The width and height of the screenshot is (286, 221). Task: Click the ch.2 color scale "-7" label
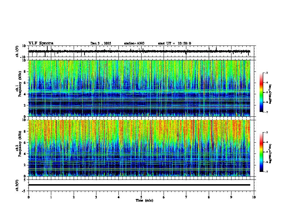coord(266,172)
